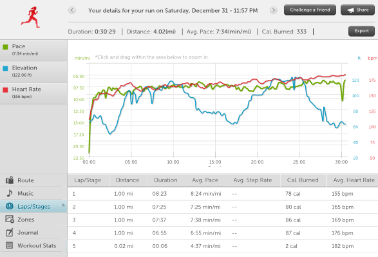Click lap 2 calories 80 cal
378x257 pixels.
pos(293,207)
